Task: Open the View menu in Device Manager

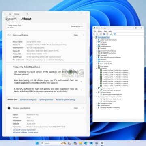Action: (105, 31)
